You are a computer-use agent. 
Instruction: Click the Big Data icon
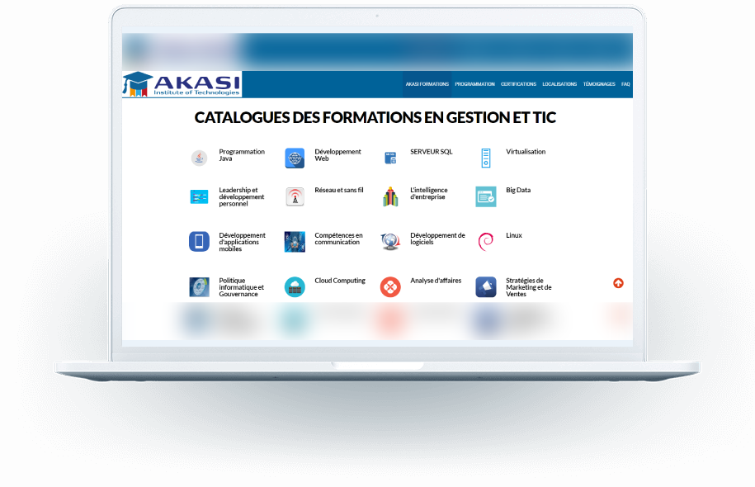(x=486, y=196)
